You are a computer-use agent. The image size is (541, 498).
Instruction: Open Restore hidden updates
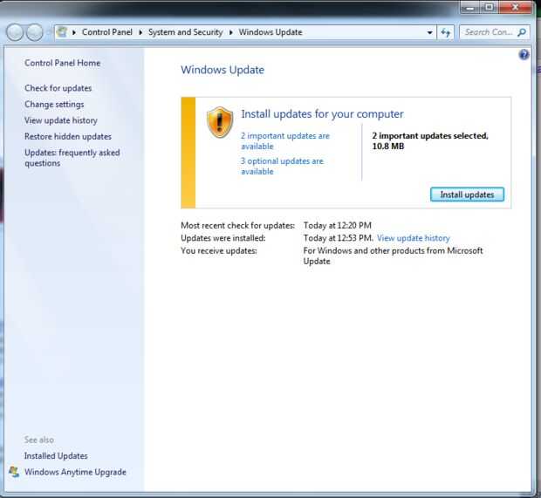[x=68, y=137]
